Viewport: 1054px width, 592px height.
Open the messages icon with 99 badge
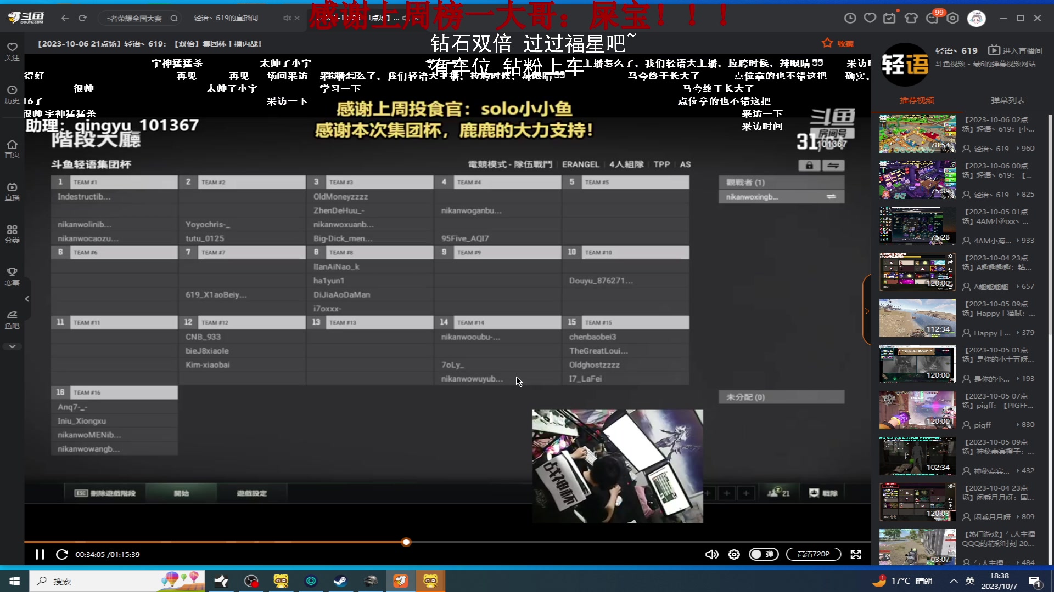click(x=933, y=18)
